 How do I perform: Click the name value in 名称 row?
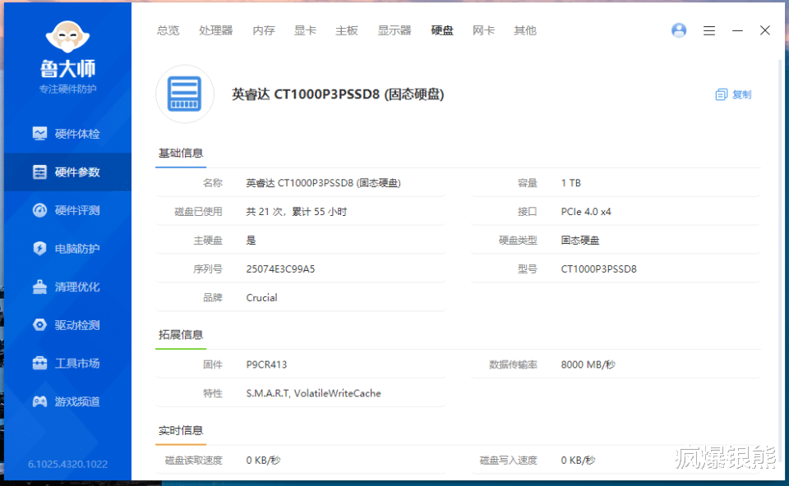[x=323, y=183]
